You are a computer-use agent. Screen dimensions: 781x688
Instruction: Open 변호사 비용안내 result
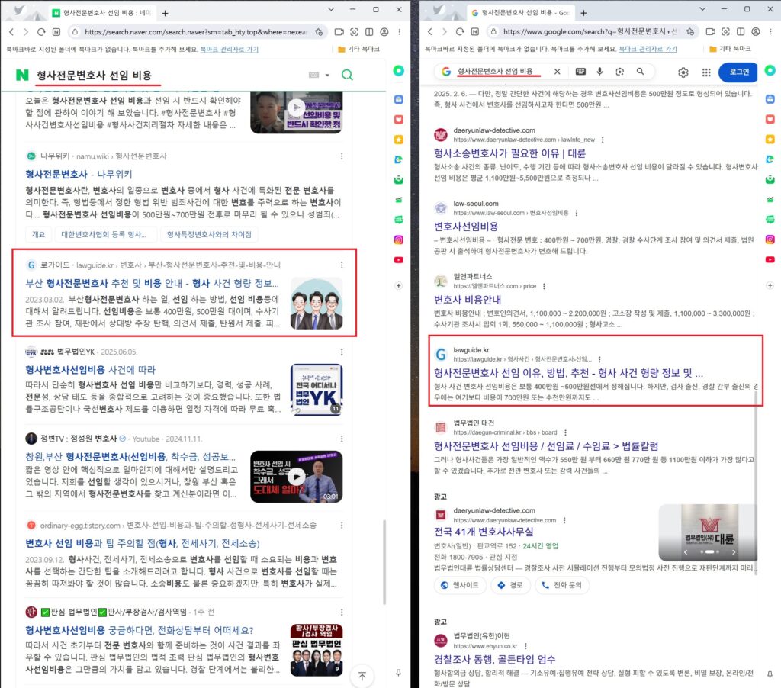point(468,300)
